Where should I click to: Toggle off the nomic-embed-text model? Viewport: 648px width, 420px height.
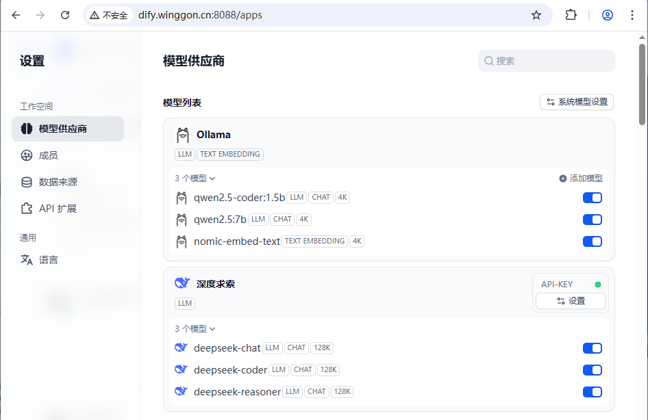tap(592, 241)
